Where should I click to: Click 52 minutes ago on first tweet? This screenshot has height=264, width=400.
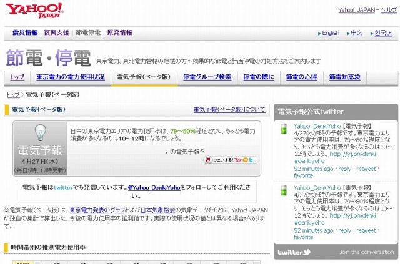(314, 169)
